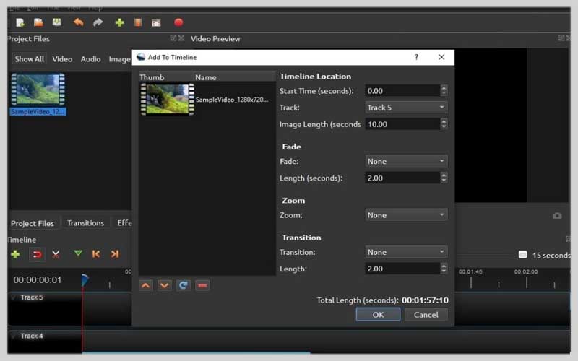Close the Add To Timeline dialog
Viewport: 578px width, 361px height.
[441, 57]
